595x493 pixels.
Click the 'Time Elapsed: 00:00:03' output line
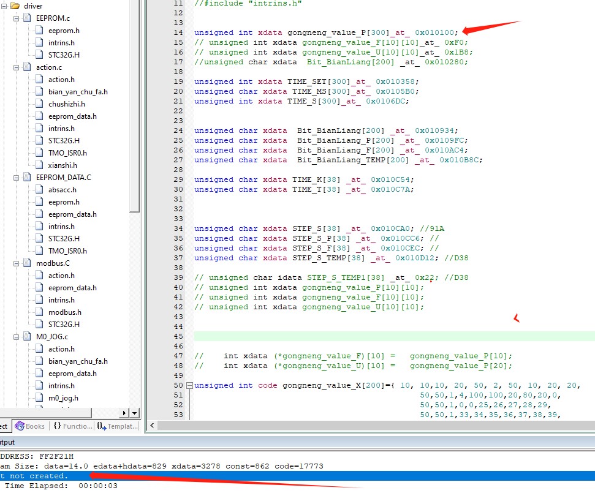61,486
